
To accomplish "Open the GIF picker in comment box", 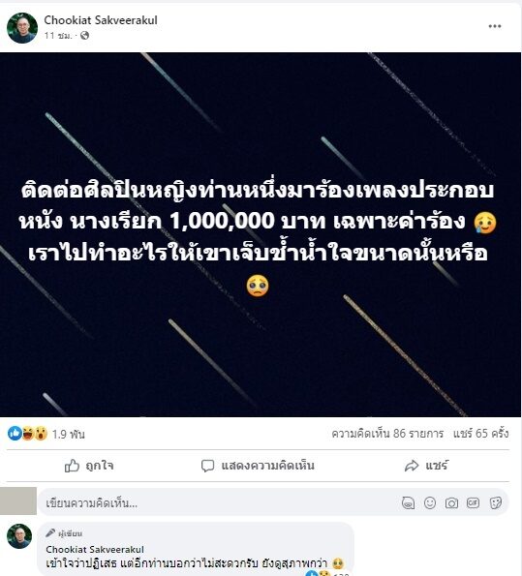I will 474,502.
